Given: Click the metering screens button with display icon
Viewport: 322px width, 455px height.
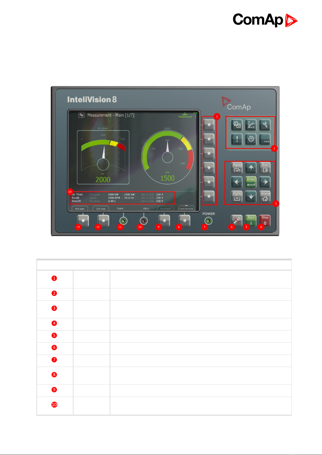Looking at the screenshot, I should point(237,125).
